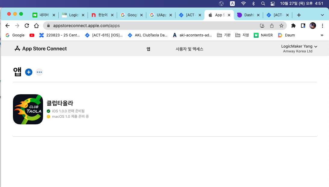This screenshot has height=187, width=329.
Task: Click the install app icon in address bar
Action: [262, 26]
